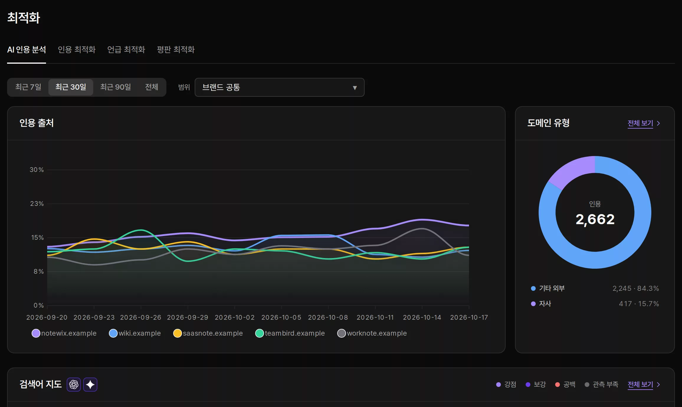The image size is (682, 407).
Task: Select 최근 30일 time range
Action: point(71,87)
